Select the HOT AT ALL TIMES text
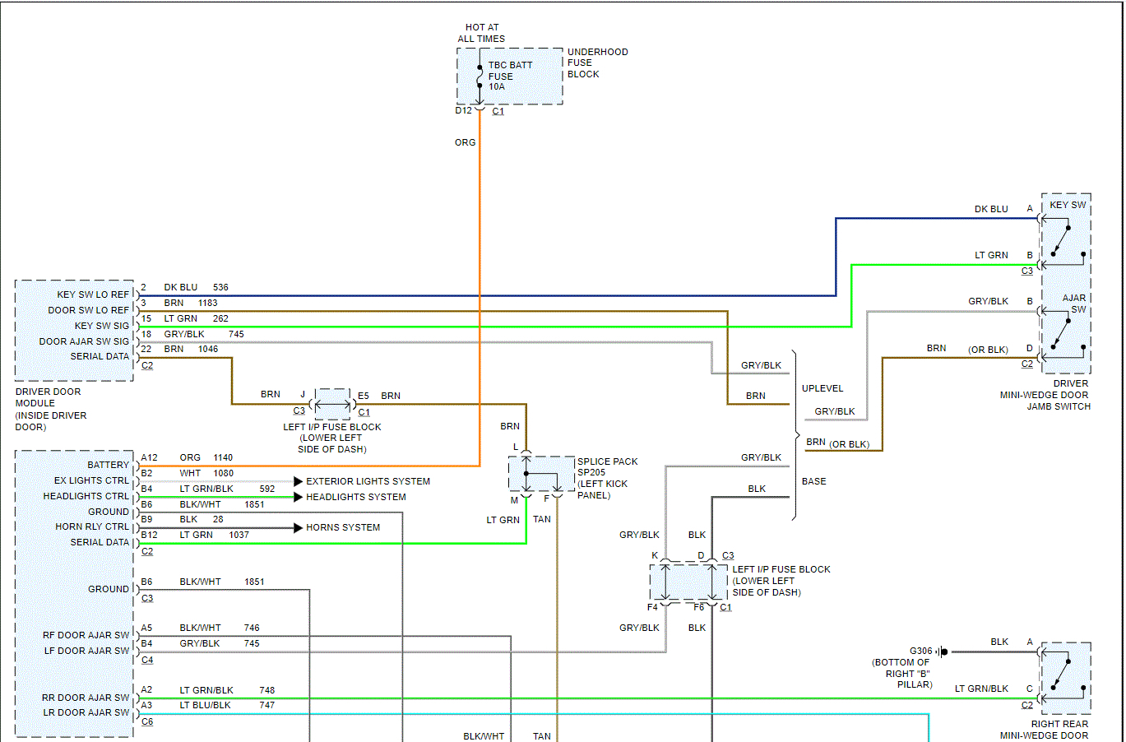The width and height of the screenshot is (1126, 742). click(x=481, y=33)
